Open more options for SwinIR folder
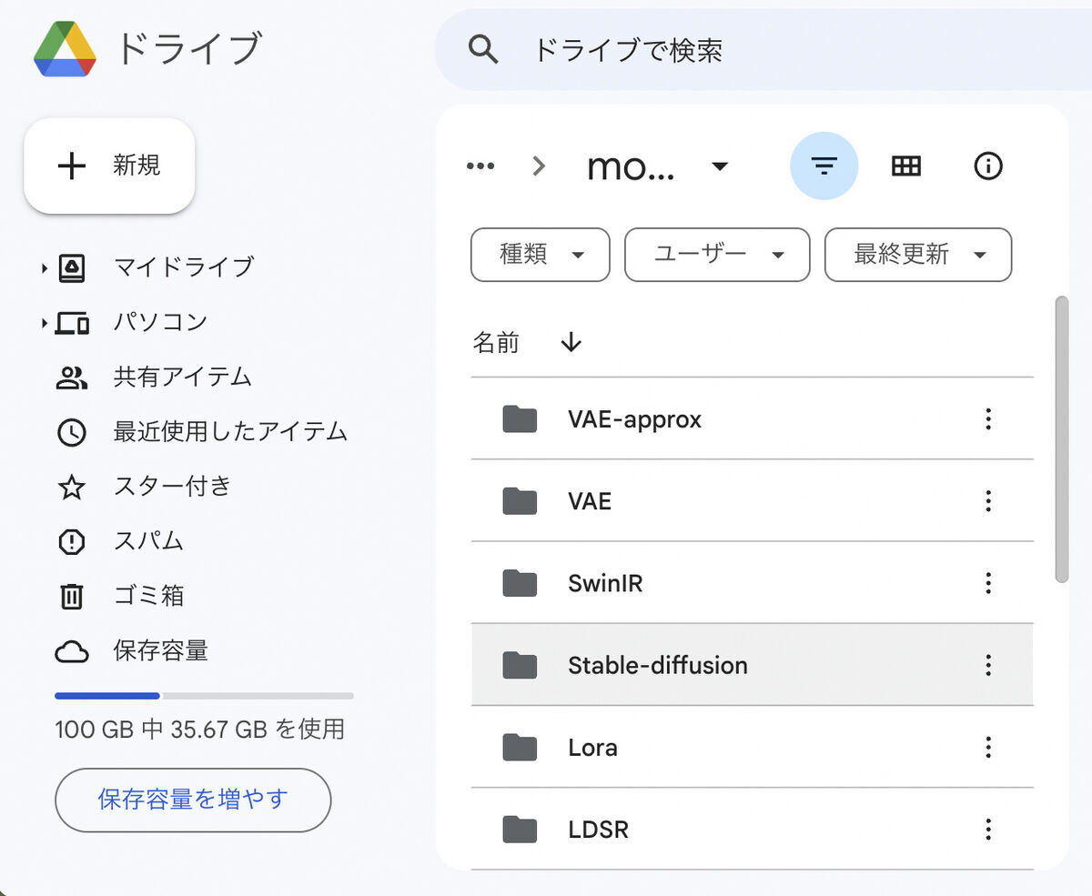 987,583
